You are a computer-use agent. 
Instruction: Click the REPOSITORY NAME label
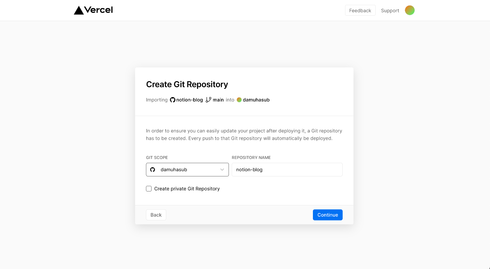tap(251, 158)
